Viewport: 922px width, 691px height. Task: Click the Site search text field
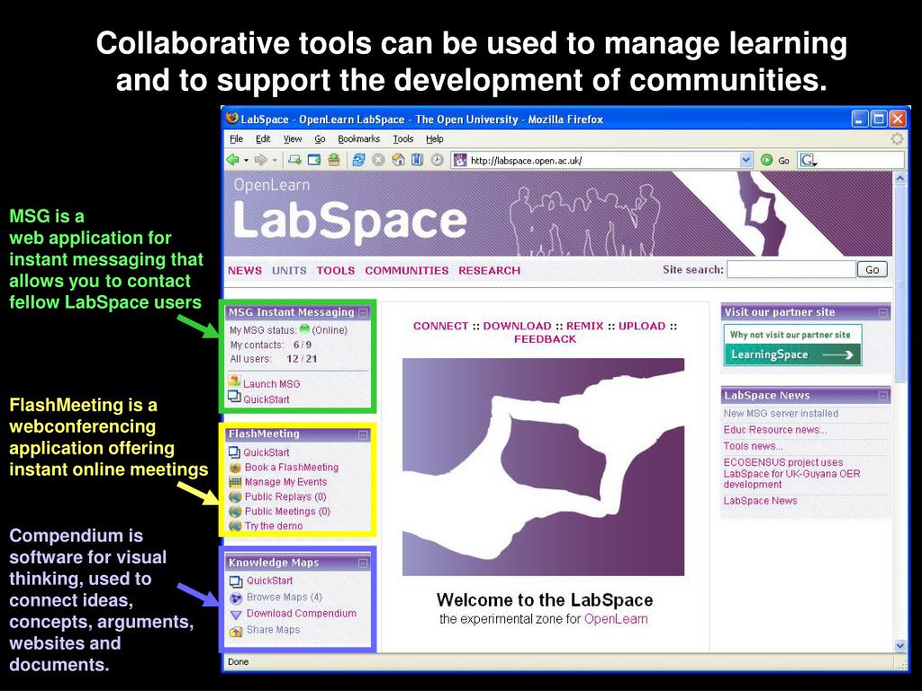point(791,270)
